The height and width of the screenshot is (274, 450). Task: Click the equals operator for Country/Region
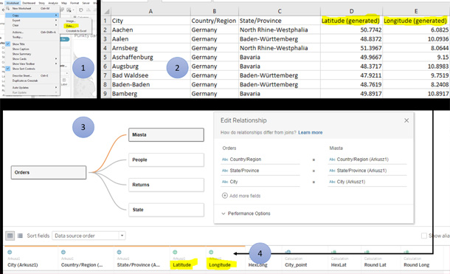(314, 160)
